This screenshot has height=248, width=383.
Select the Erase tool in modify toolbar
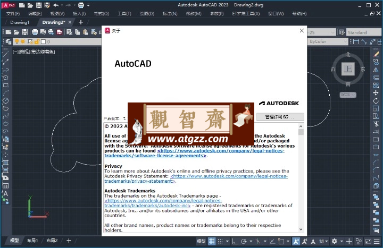(376, 54)
